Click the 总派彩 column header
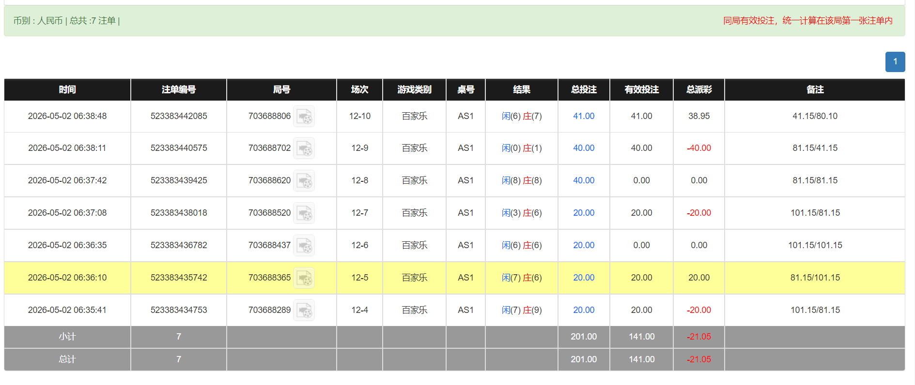This screenshot has width=915, height=385. click(x=699, y=89)
